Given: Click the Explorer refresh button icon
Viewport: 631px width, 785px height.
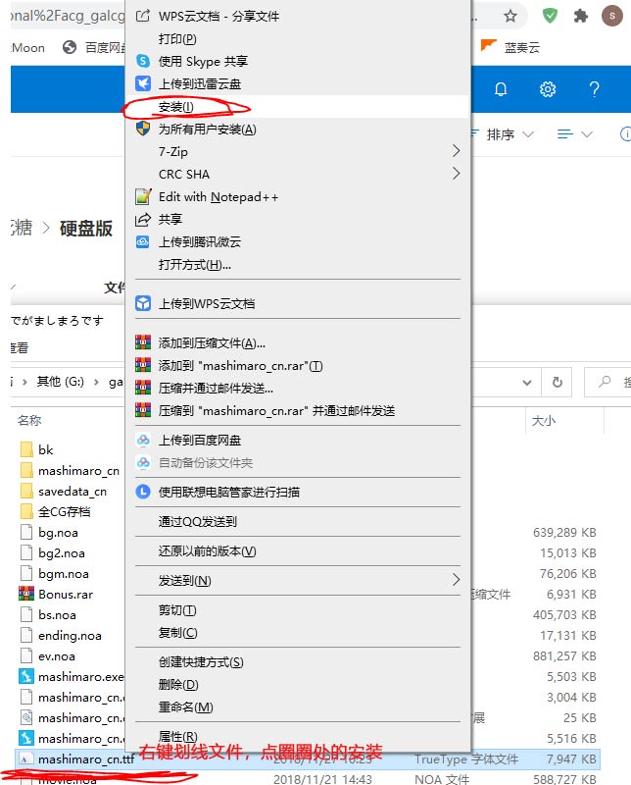Looking at the screenshot, I should click(557, 382).
